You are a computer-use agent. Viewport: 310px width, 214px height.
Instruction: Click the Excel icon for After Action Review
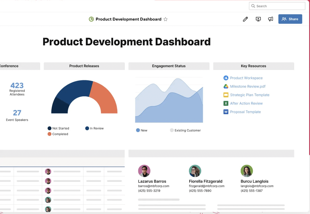point(226,103)
